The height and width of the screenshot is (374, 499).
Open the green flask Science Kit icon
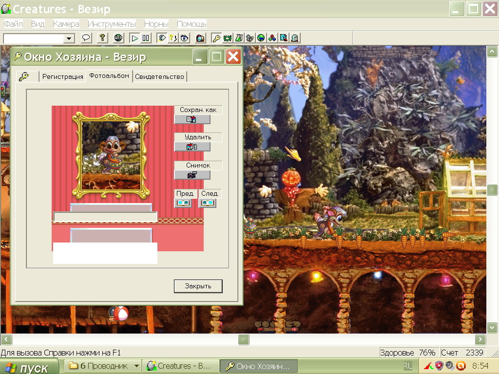(x=239, y=38)
